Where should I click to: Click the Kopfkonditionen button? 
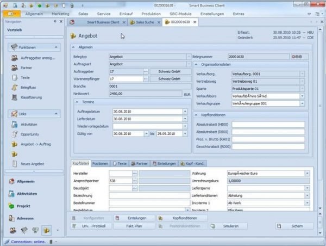[182, 218]
